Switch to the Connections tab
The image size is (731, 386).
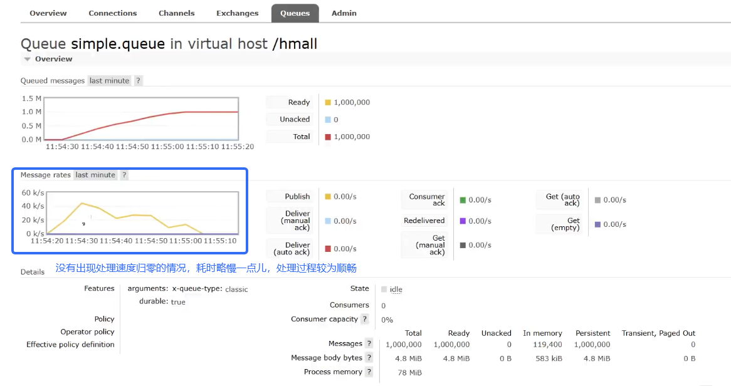pos(113,13)
